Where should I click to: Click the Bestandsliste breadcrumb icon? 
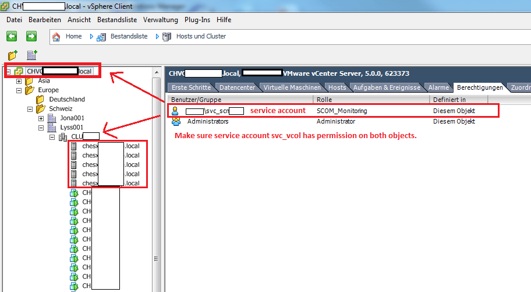click(101, 37)
